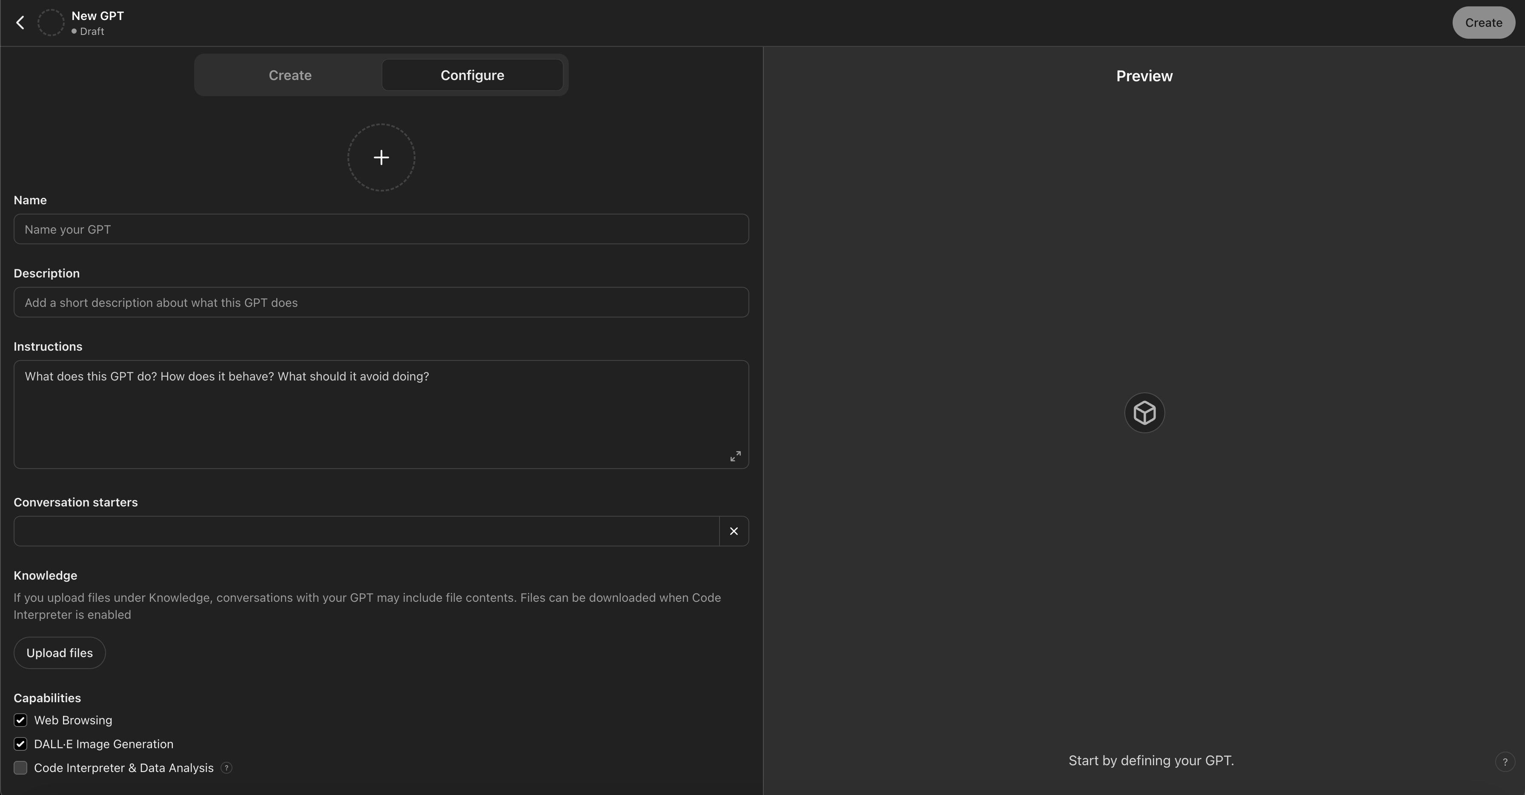
Task: Click the DALL·E Image Generation label
Action: pos(104,744)
